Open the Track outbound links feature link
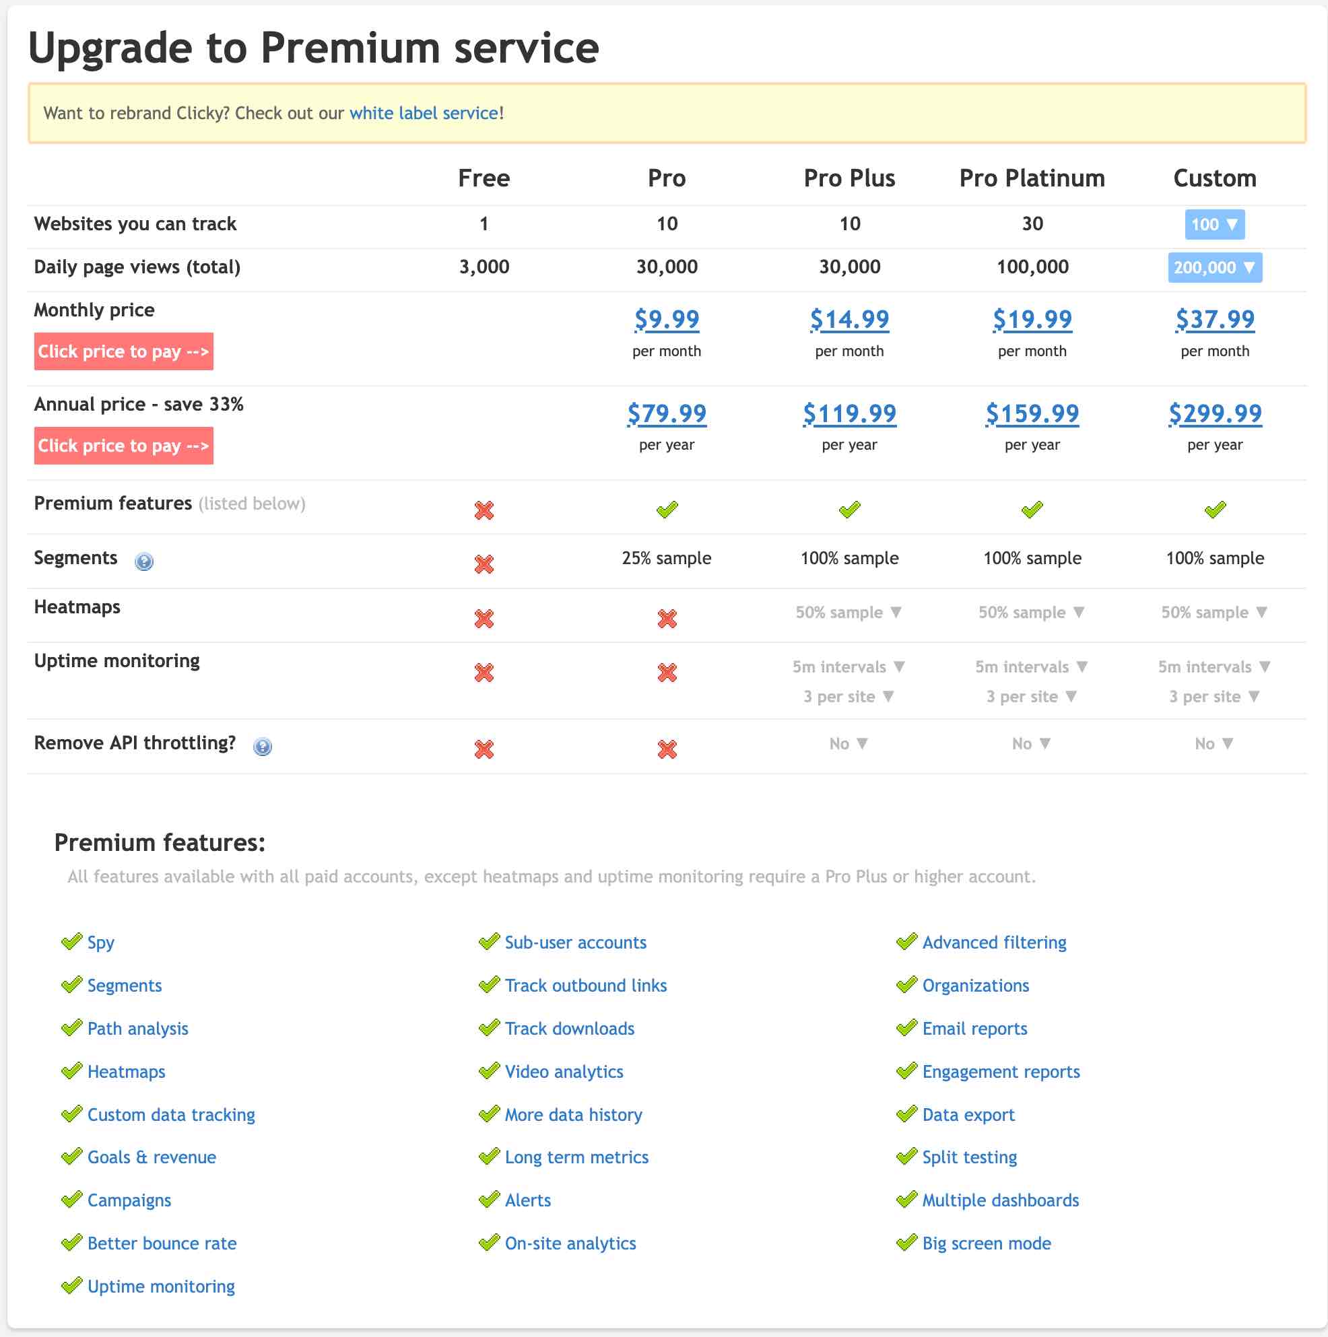1328x1337 pixels. tap(586, 986)
